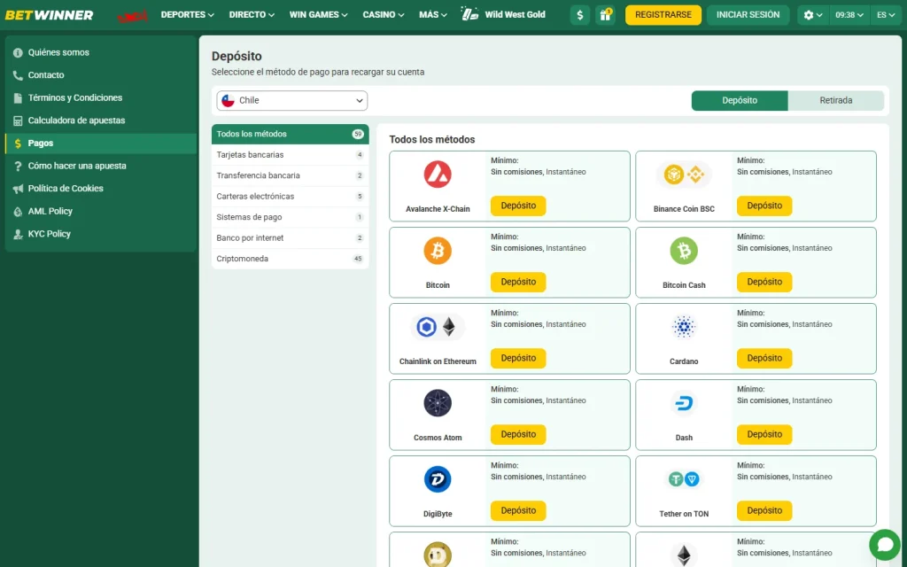
Task: Click Depósito button for Bitcoin
Action: (x=518, y=282)
